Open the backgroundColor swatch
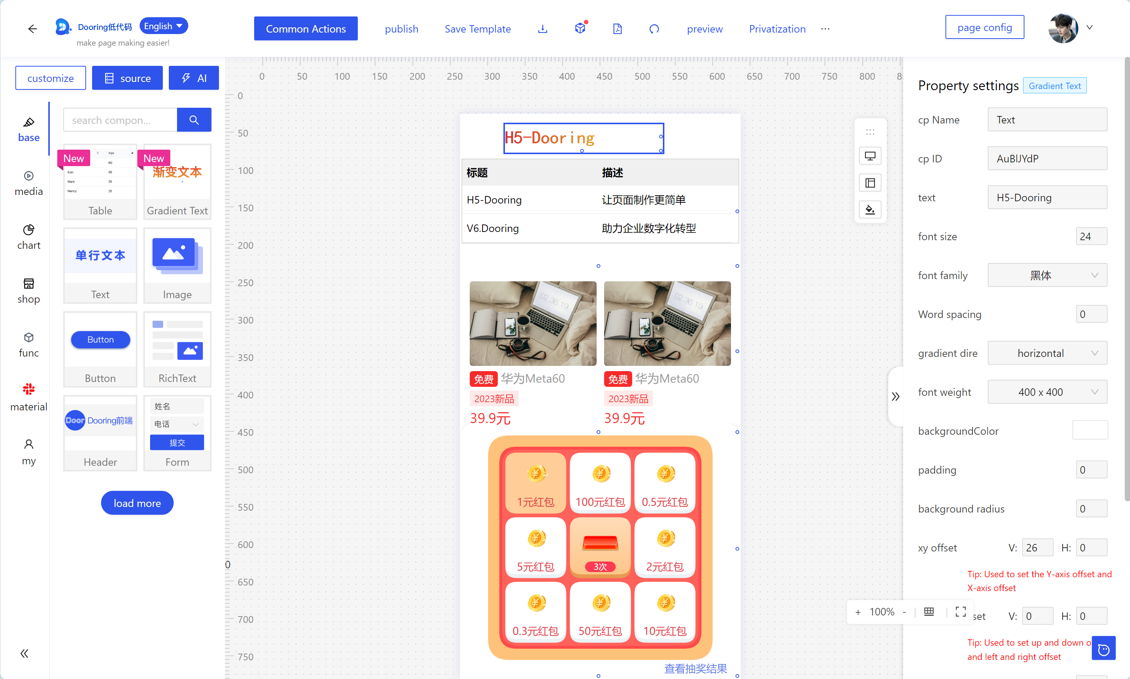This screenshot has height=679, width=1130. coord(1090,431)
